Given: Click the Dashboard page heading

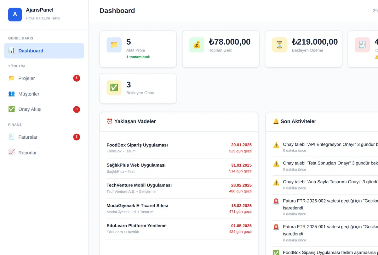Looking at the screenshot, I should click(x=117, y=11).
